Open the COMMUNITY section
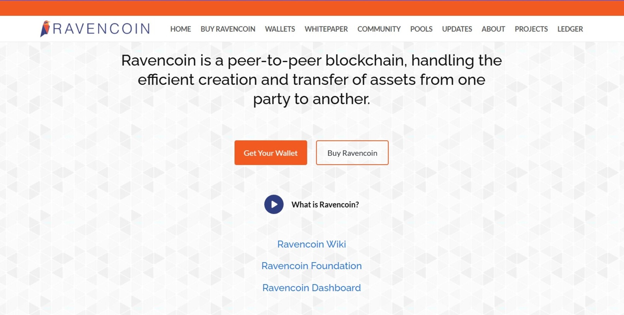The width and height of the screenshot is (624, 315). (379, 29)
